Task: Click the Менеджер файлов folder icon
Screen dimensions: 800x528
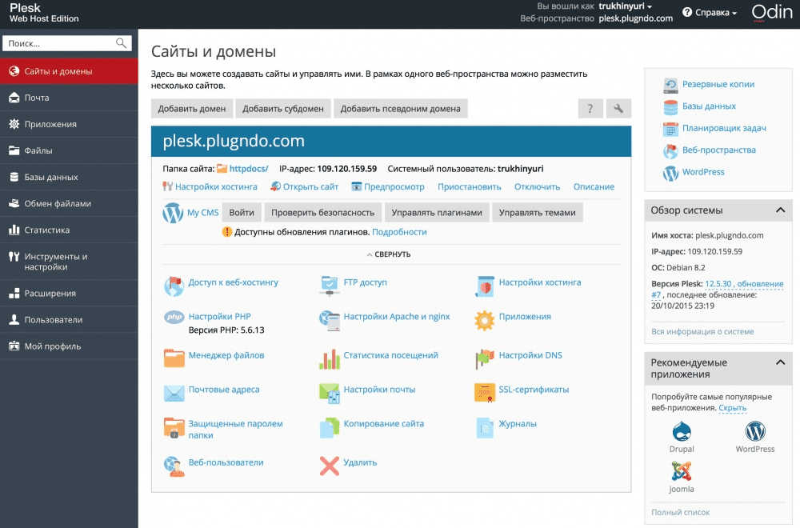Action: (174, 358)
